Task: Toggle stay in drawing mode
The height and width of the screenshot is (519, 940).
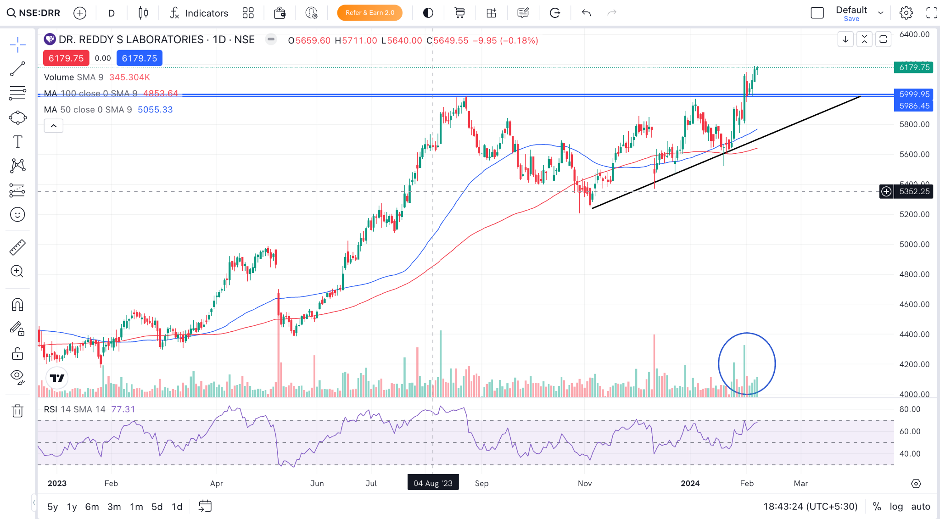Action: point(17,329)
